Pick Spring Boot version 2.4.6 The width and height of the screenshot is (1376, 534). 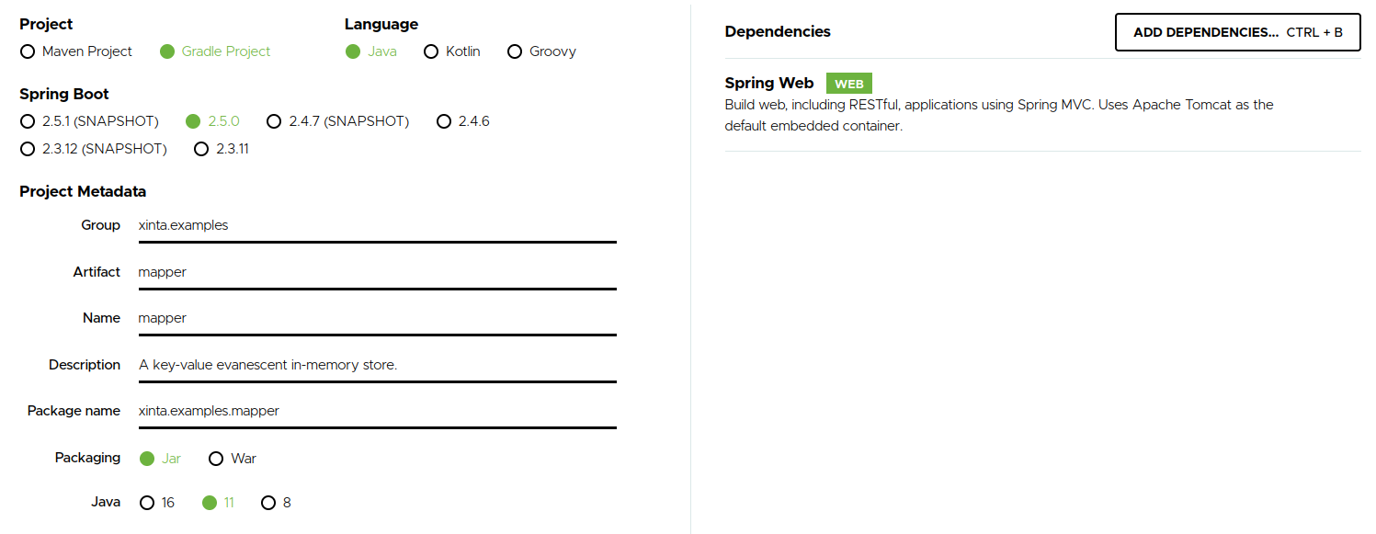444,121
